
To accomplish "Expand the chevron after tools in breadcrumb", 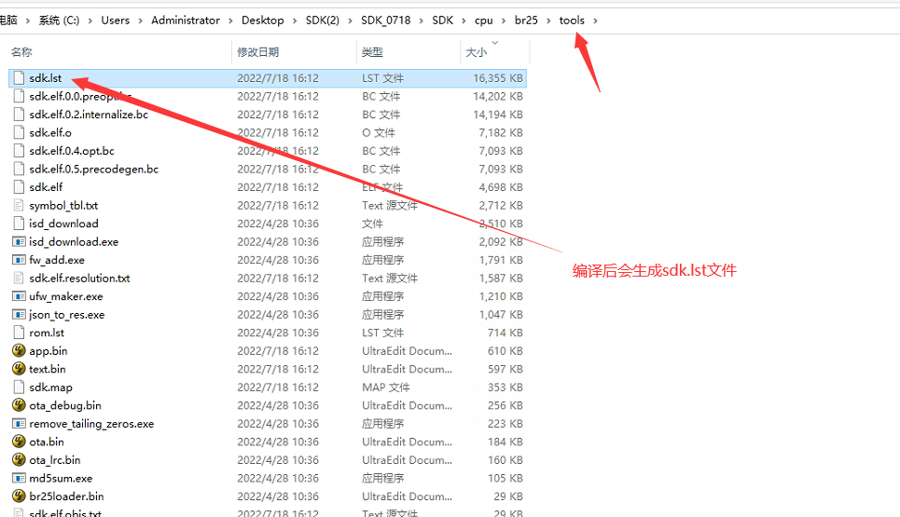I will pos(595,20).
